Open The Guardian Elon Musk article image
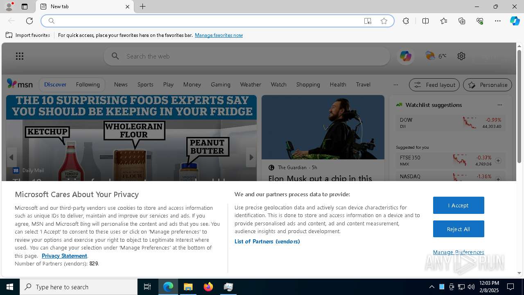This screenshot has width=524, height=295. pyautogui.click(x=323, y=127)
